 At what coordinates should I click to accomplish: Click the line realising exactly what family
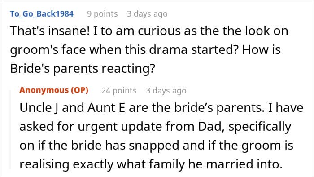point(151,164)
